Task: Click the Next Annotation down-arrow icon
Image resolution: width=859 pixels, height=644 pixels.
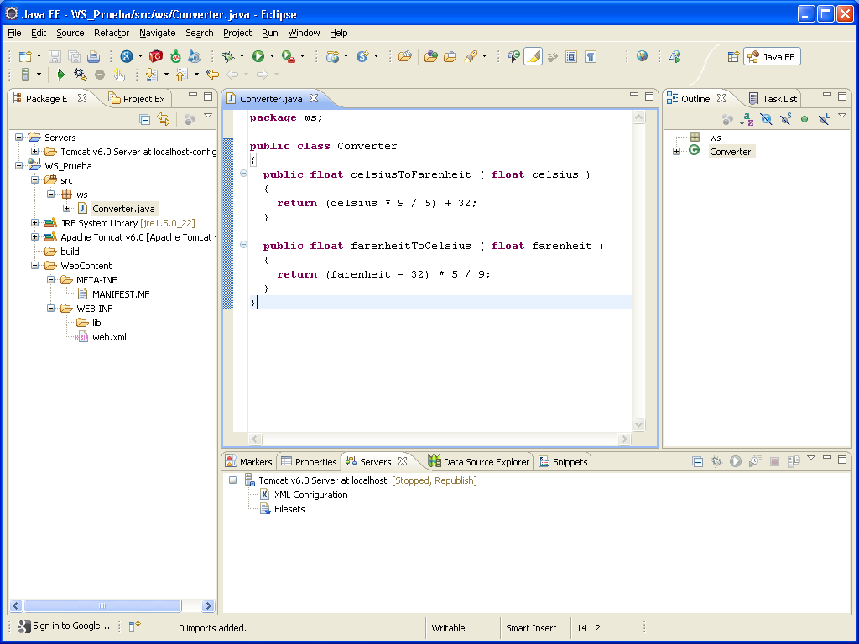Action: pyautogui.click(x=151, y=74)
